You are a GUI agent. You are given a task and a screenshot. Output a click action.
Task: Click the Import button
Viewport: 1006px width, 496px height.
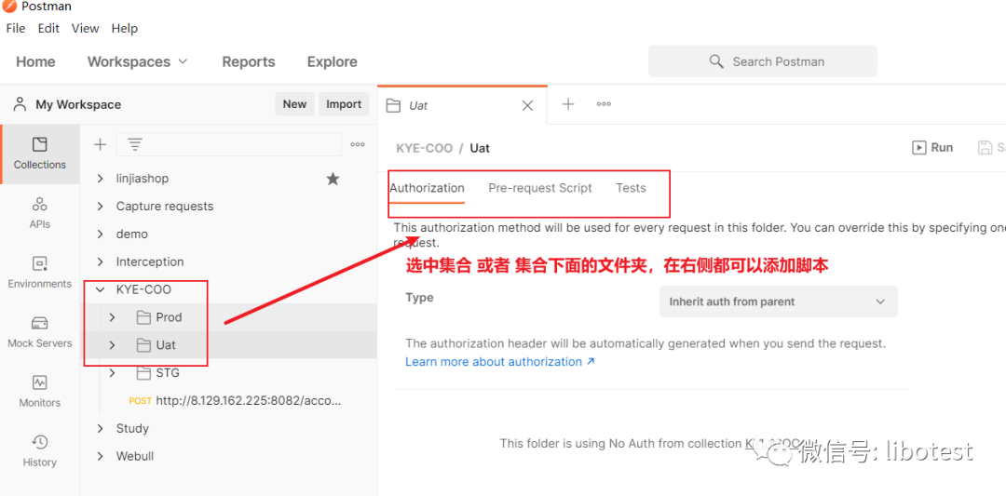(344, 104)
